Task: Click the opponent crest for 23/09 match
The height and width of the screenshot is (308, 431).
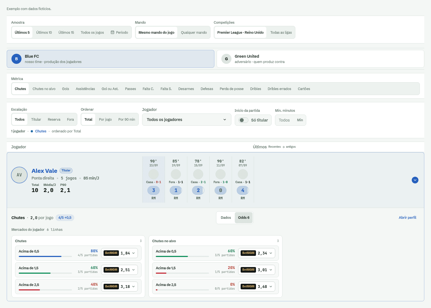Action: [x=154, y=174]
